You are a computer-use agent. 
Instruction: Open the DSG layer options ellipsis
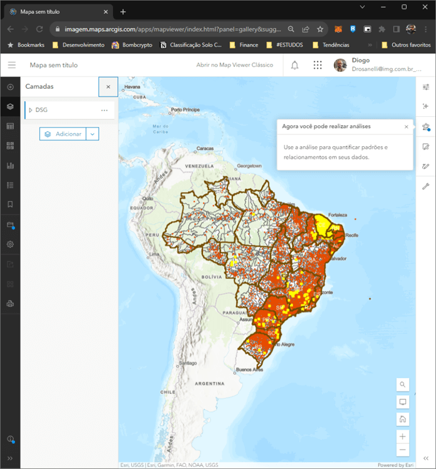(x=104, y=110)
